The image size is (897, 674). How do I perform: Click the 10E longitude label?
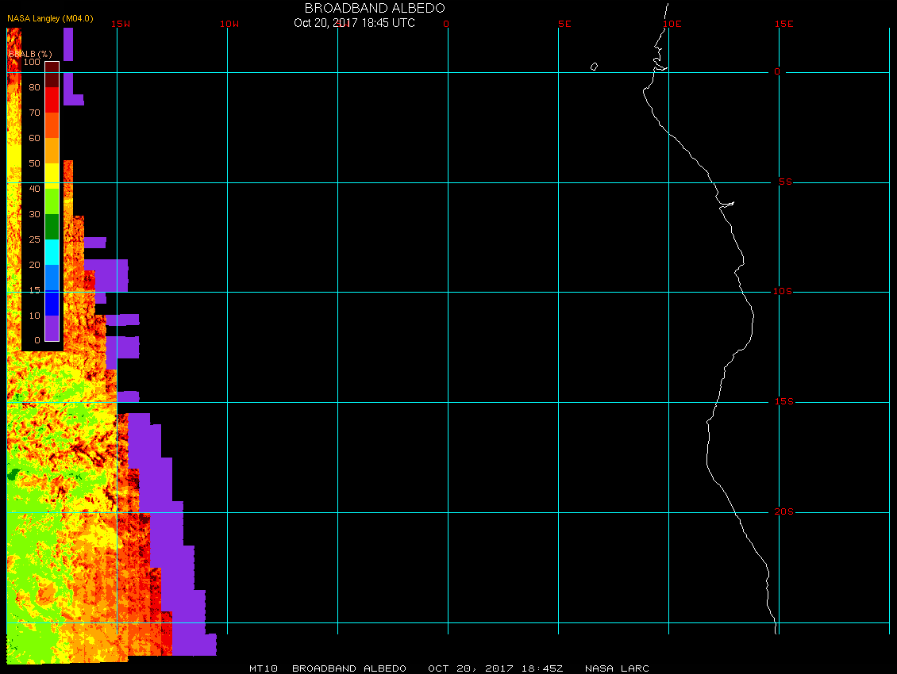[x=672, y=24]
